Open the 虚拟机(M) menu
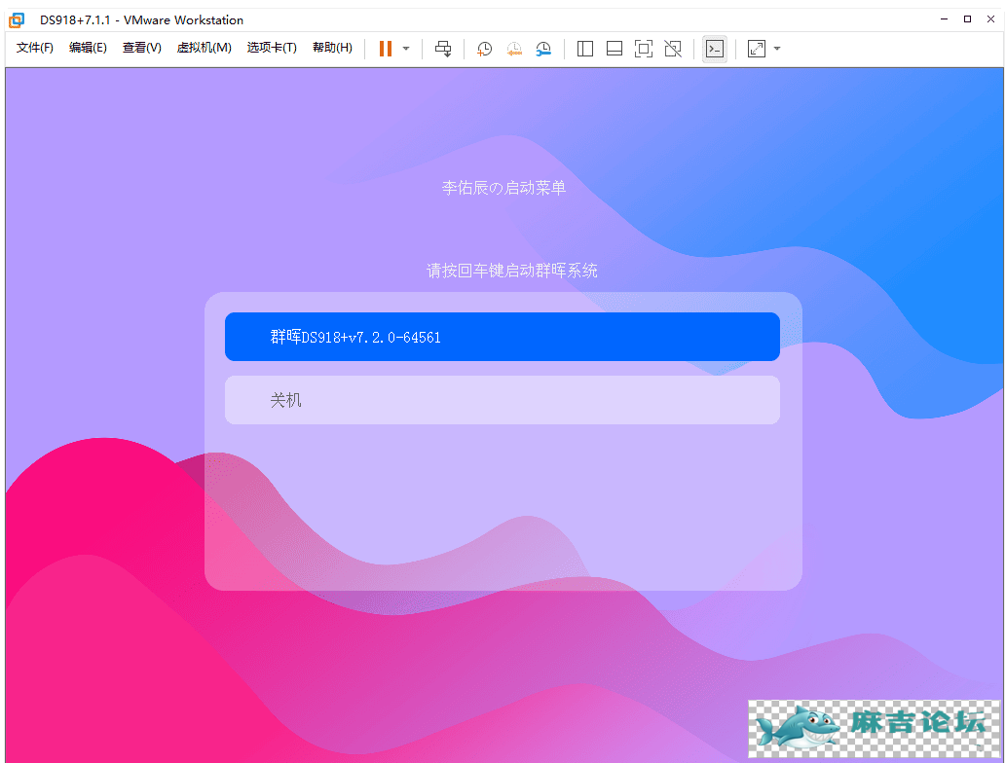Image resolution: width=1006 pixels, height=763 pixels. pos(204,48)
